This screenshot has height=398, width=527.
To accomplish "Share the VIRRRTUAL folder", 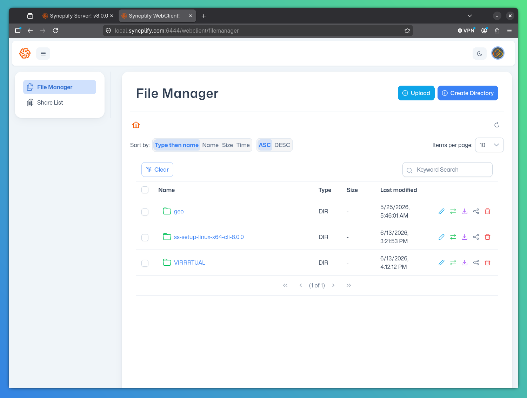I will [x=476, y=263].
